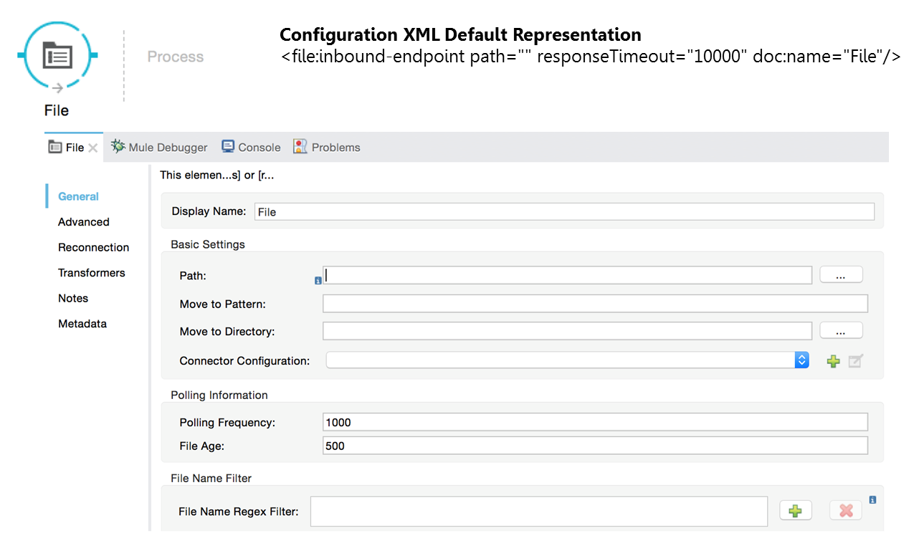914x533 pixels.
Task: Add a file name regex filter
Action: click(795, 511)
